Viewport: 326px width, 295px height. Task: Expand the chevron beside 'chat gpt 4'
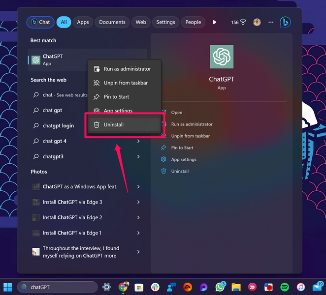click(138, 141)
